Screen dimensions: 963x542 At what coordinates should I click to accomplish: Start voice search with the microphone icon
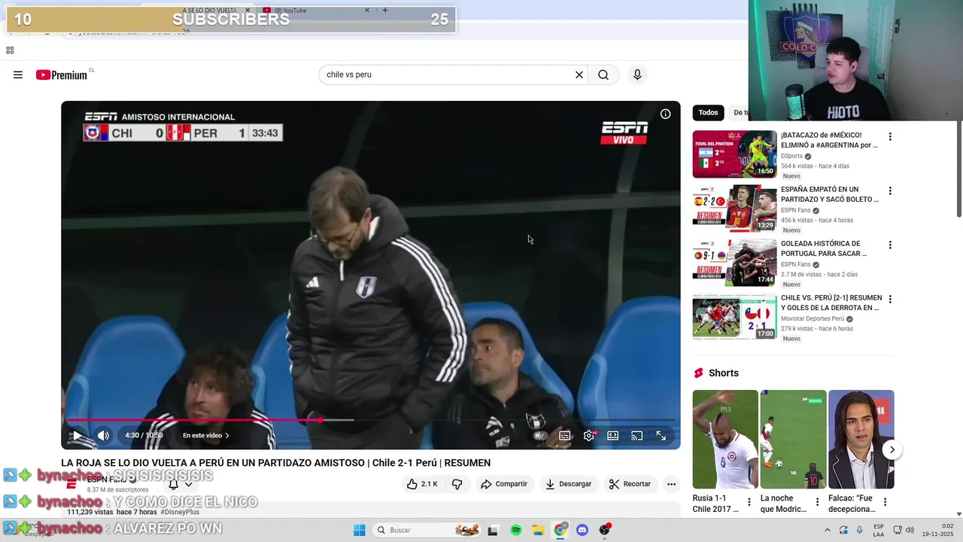pos(637,75)
